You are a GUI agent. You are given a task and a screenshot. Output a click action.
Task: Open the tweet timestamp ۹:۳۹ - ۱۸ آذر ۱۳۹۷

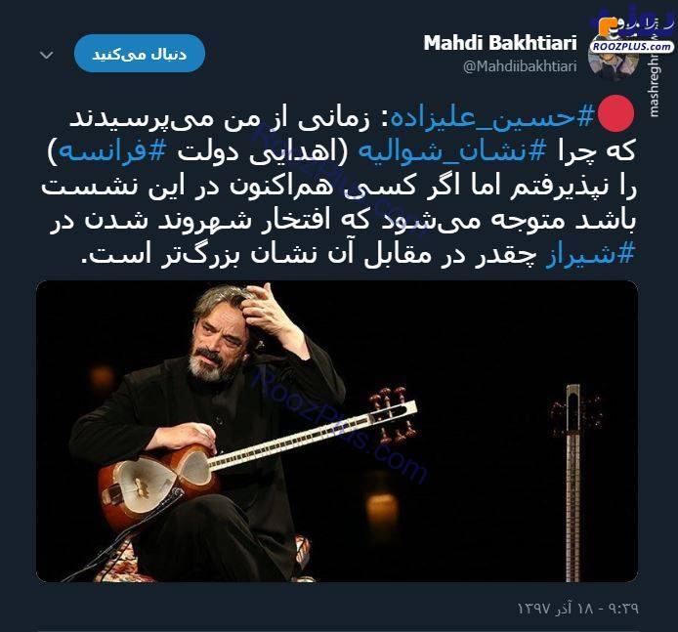(x=578, y=609)
